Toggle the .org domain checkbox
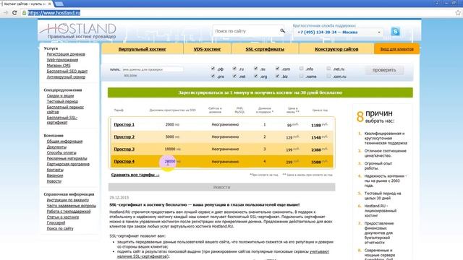 pyautogui.click(x=255, y=76)
